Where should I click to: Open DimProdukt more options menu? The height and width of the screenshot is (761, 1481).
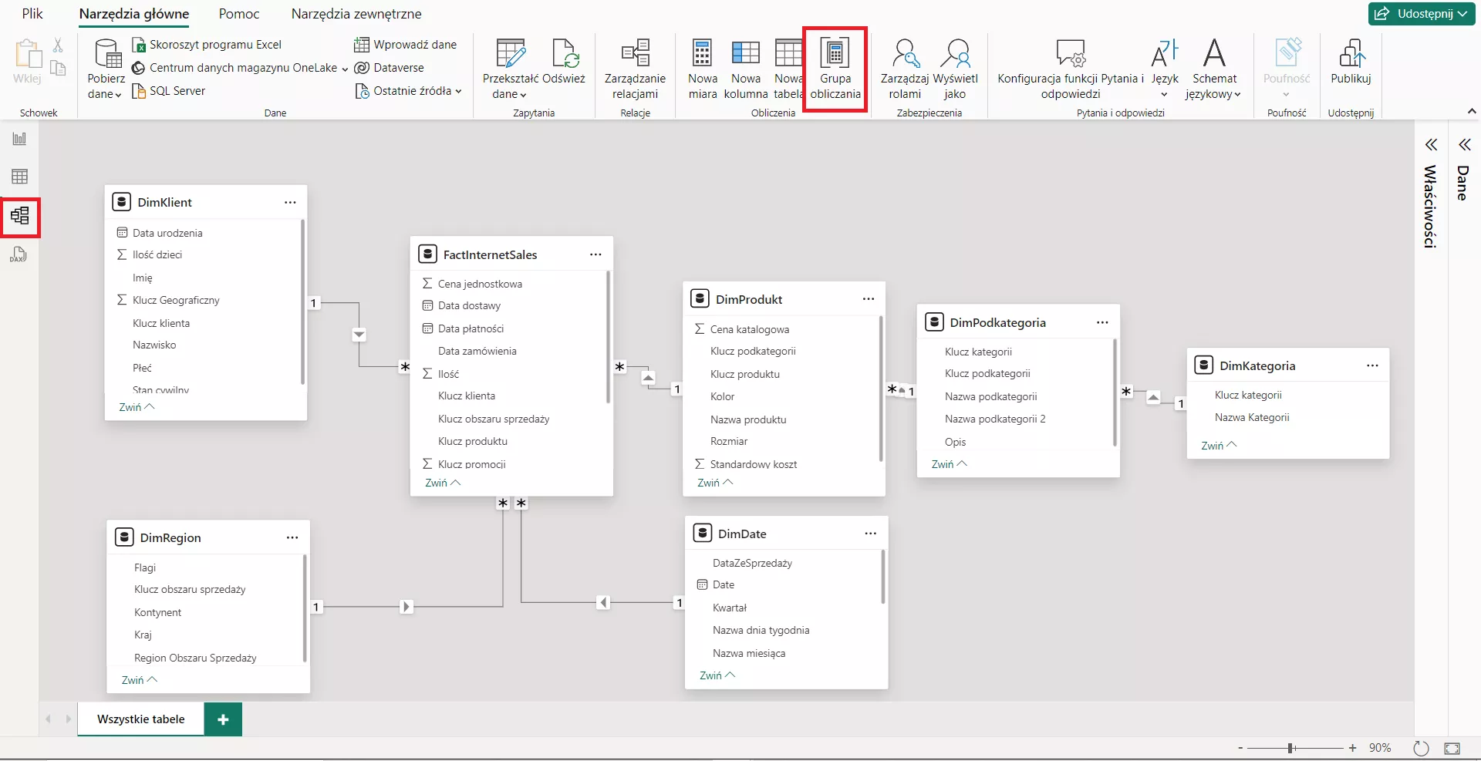pos(869,299)
